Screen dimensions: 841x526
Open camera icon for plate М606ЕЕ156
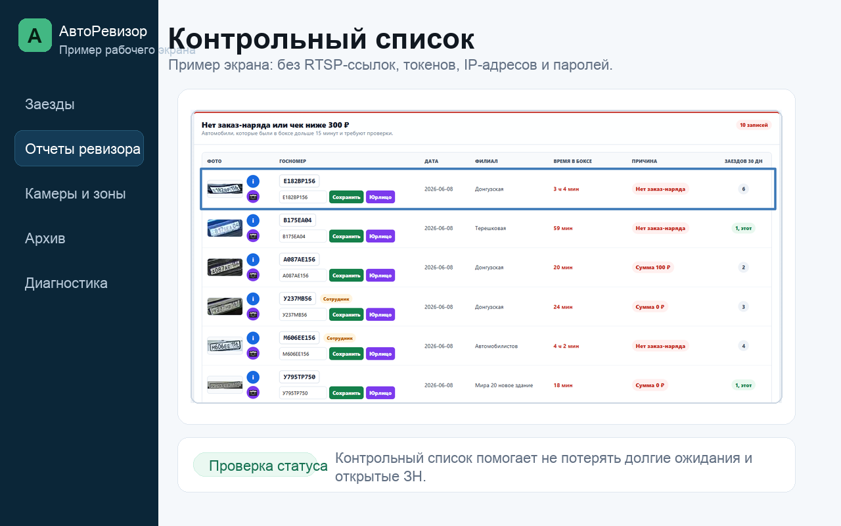pos(253,353)
